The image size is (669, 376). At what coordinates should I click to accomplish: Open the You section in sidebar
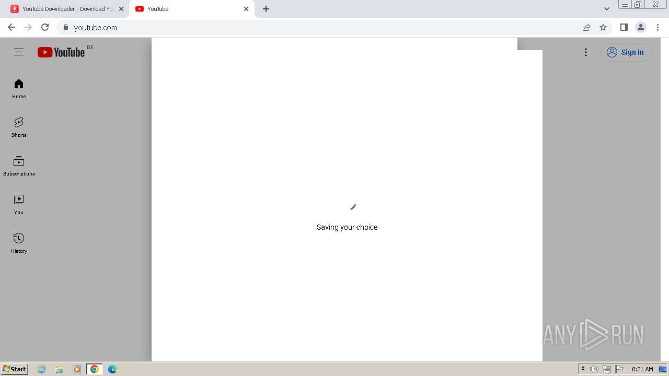(x=19, y=205)
